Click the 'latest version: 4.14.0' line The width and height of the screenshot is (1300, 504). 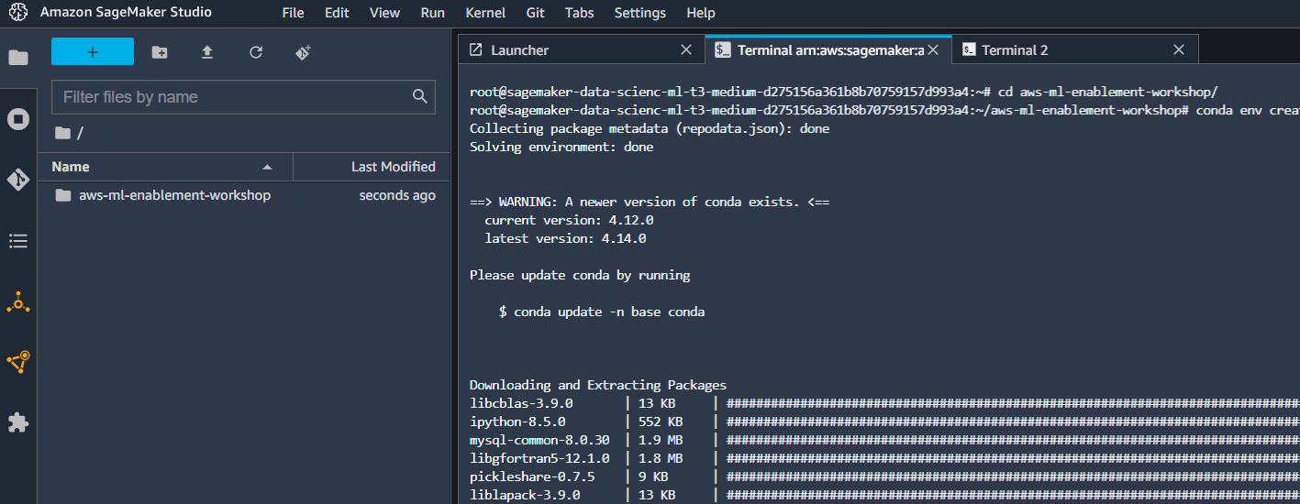point(565,238)
